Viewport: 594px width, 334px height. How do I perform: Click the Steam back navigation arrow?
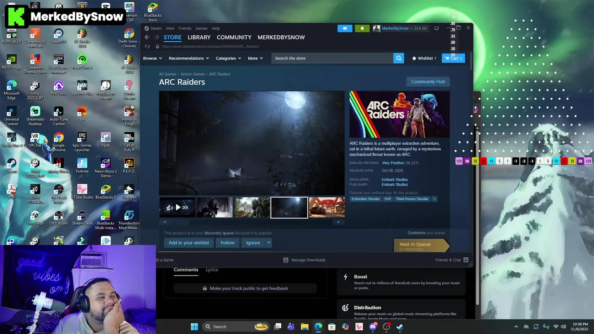pos(147,38)
